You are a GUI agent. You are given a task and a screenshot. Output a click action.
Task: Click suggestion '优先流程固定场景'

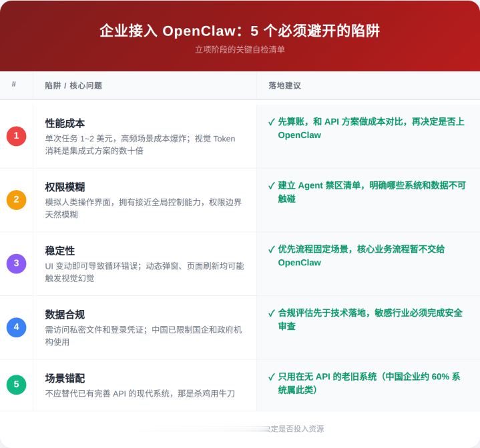pos(361,256)
